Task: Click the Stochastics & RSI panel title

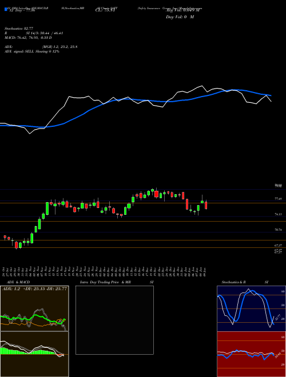Action: tap(245, 282)
